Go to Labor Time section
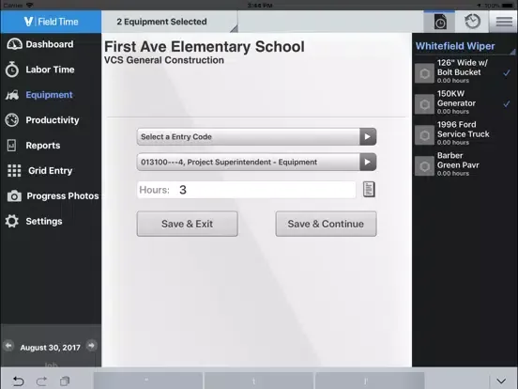The height and width of the screenshot is (389, 518). (x=50, y=70)
